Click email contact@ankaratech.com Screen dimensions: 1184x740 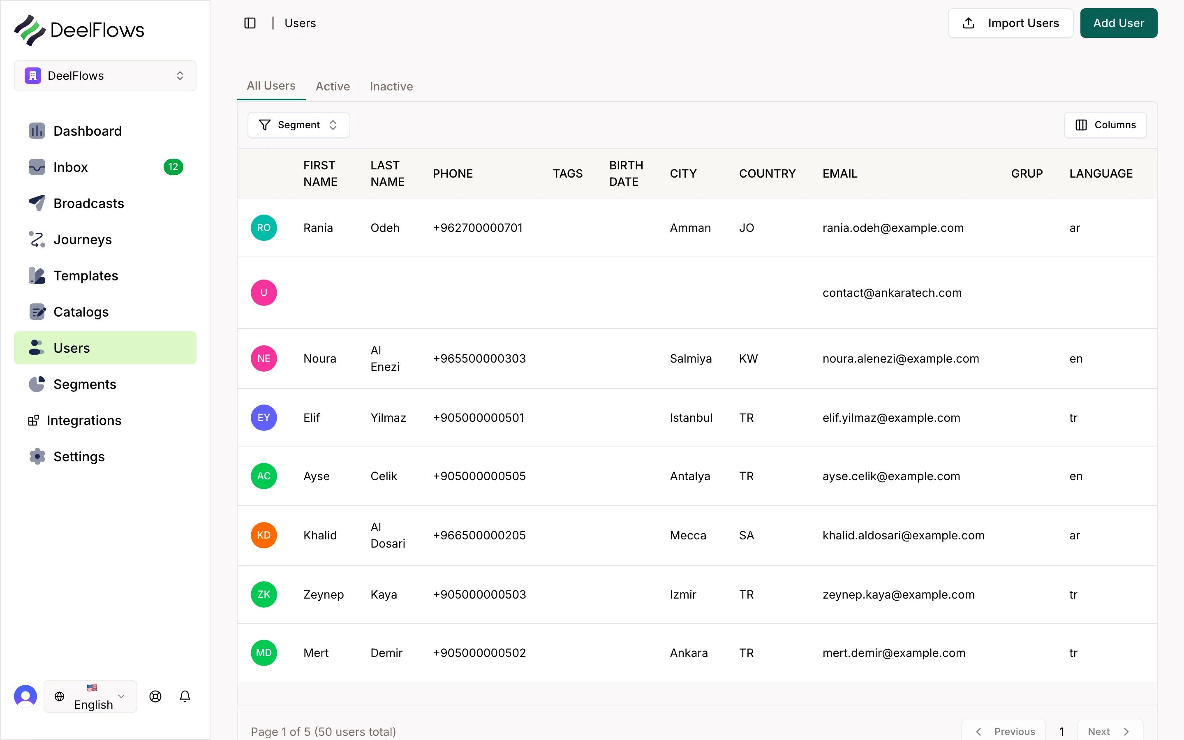pyautogui.click(x=892, y=293)
